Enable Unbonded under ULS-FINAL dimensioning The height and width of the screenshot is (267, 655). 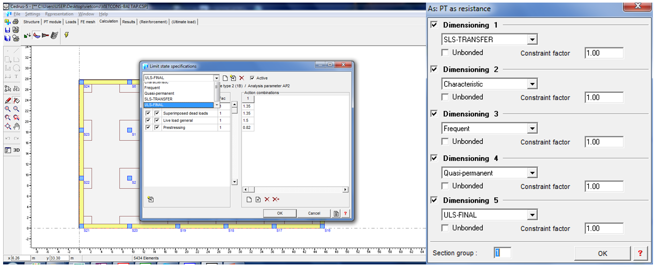coord(445,228)
